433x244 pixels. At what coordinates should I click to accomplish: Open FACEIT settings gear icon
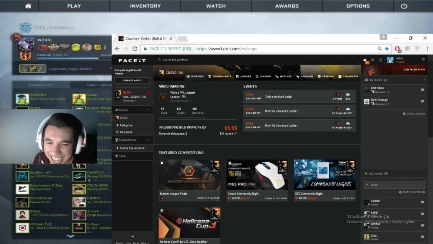(423, 59)
